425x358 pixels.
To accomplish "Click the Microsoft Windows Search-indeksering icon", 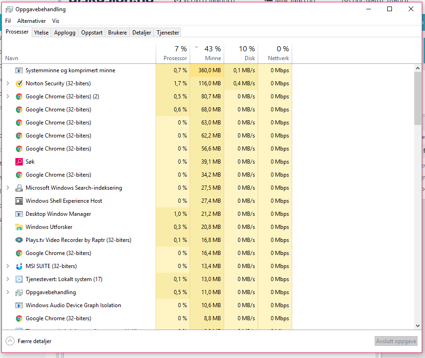I will coord(19,188).
